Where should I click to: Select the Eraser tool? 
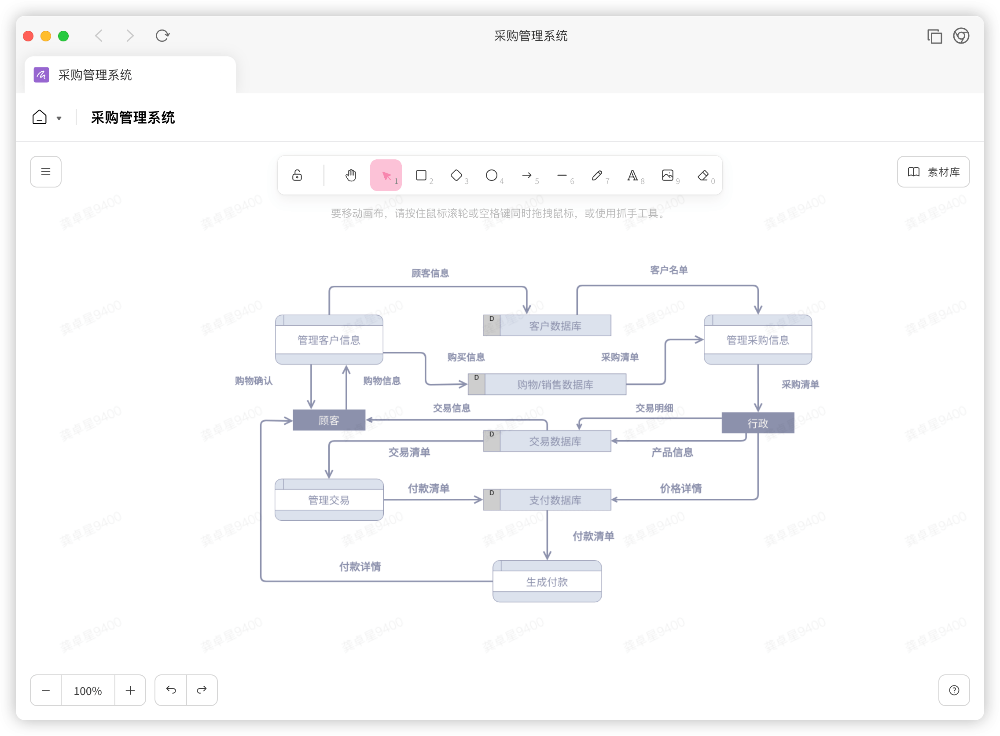click(x=703, y=175)
